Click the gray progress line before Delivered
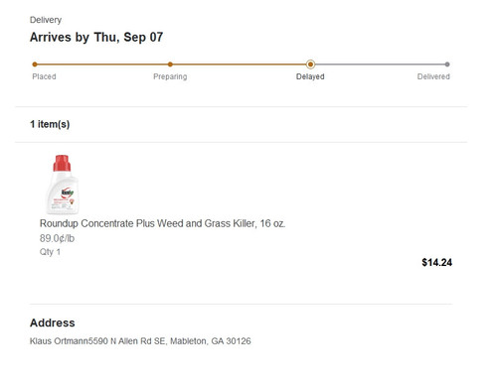The width and height of the screenshot is (497, 388). 380,65
